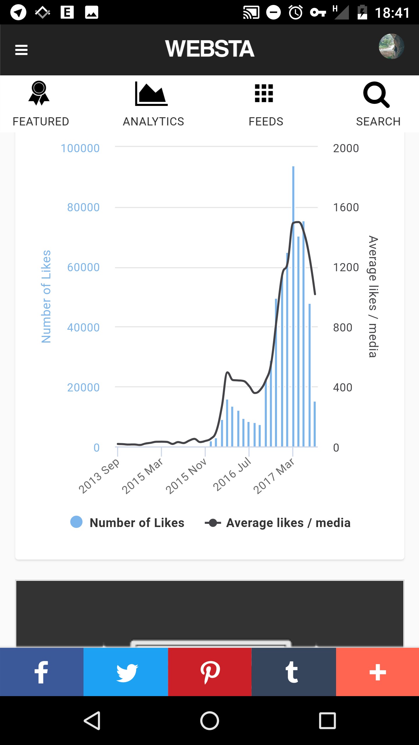Open the recent apps square button
This screenshot has width=419, height=745.
pyautogui.click(x=327, y=721)
